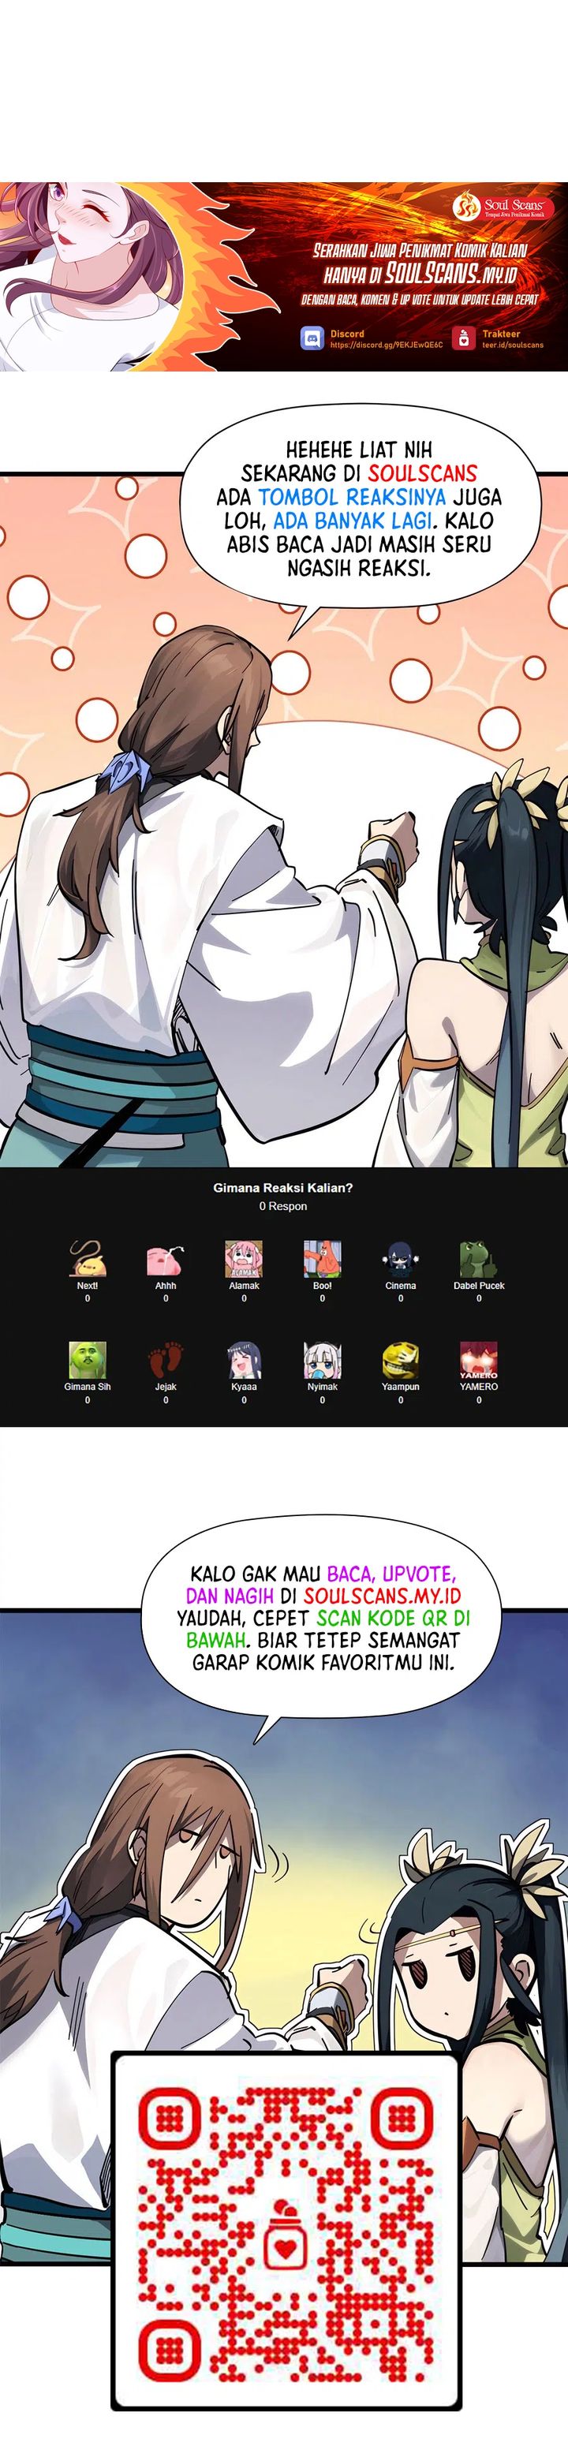React with the Jejak footprints emoji
Viewport: 568px width, 2446px height.
(165, 1360)
